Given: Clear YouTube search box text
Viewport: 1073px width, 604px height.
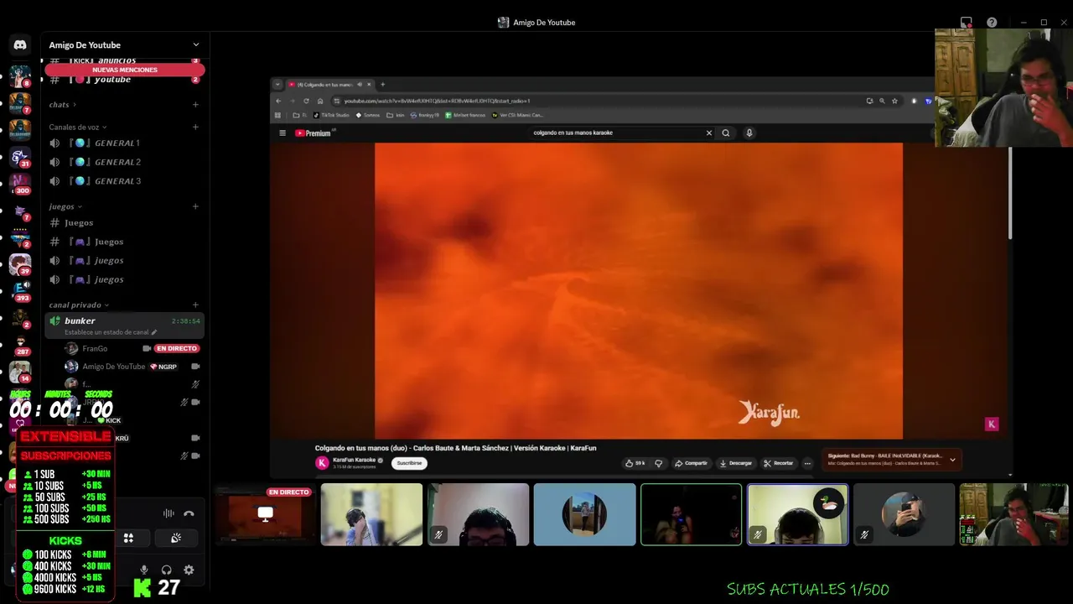Looking at the screenshot, I should click(709, 133).
